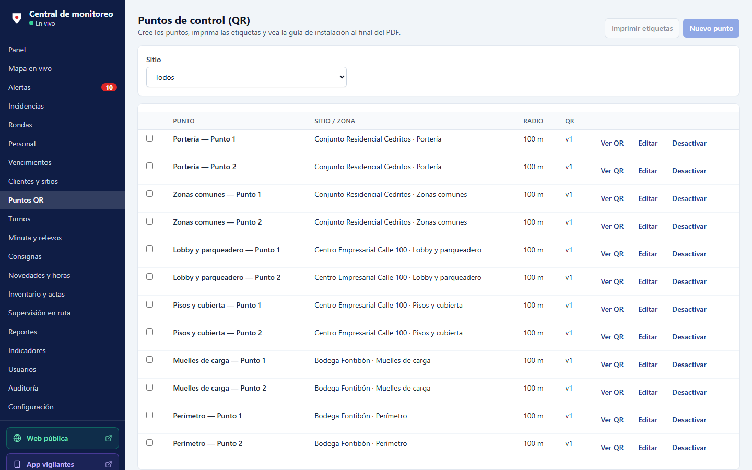Screen dimensions: 752x470
Task: Click the En vivo status indicator
Action: click(x=42, y=23)
